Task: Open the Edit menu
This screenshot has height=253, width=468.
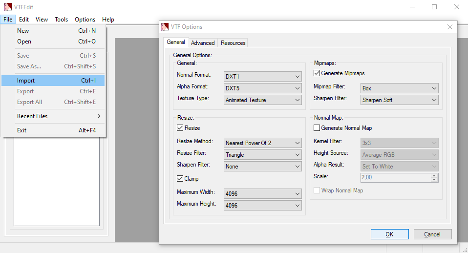Action: tap(24, 20)
